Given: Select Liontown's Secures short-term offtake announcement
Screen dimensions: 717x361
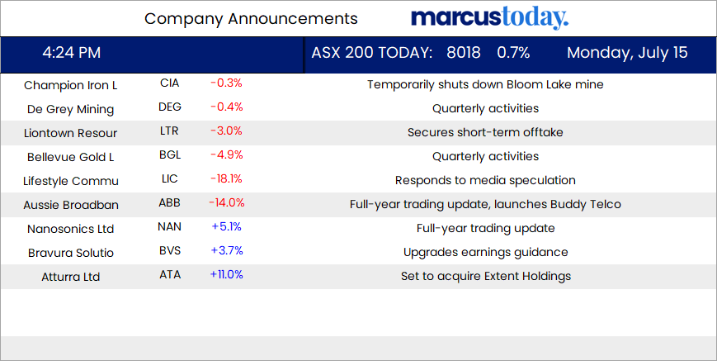Looking at the screenshot, I should [x=485, y=132].
